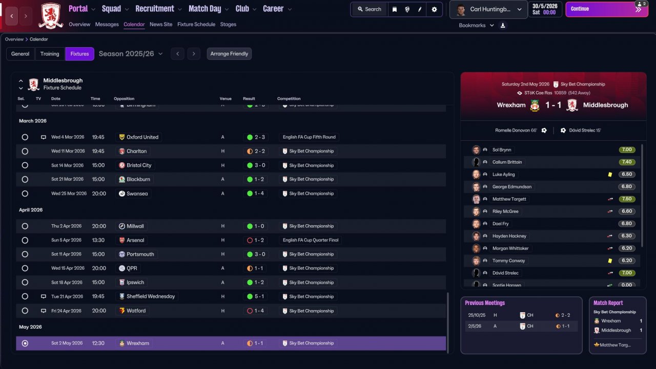Go back with the left arrow navigation button

point(12,16)
